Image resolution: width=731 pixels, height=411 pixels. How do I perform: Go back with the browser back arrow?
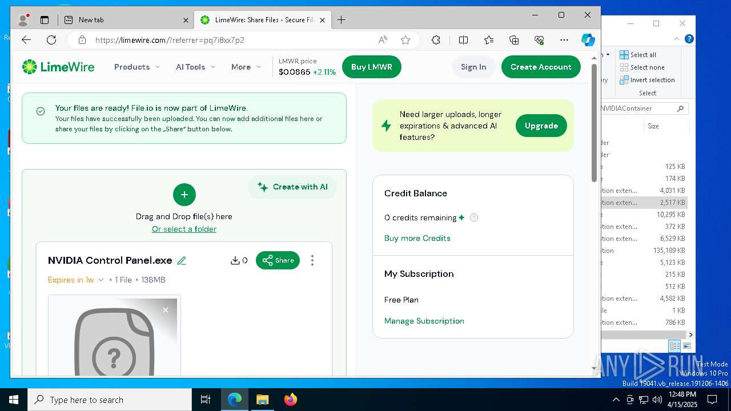tap(26, 40)
